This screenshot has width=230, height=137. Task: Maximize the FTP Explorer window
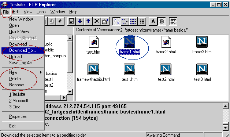point(219,5)
